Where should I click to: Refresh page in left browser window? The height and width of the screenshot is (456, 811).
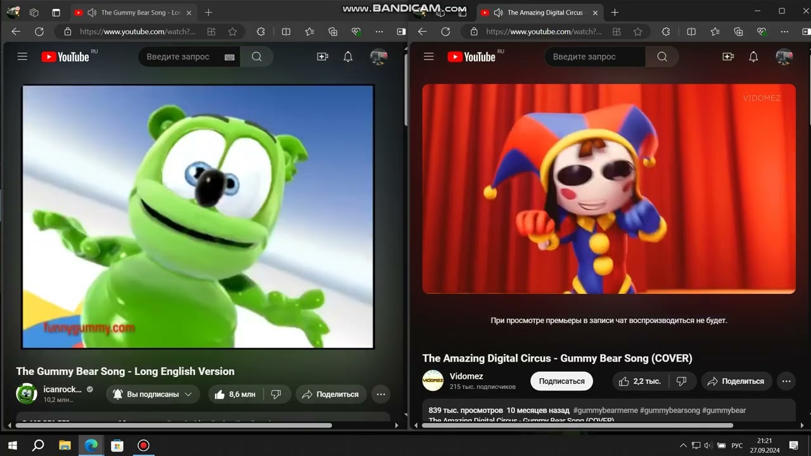[x=39, y=32]
